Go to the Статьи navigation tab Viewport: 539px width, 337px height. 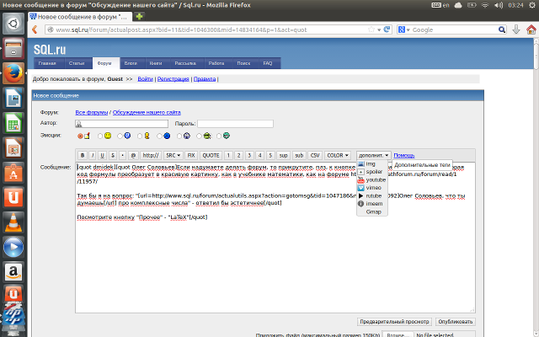[77, 63]
